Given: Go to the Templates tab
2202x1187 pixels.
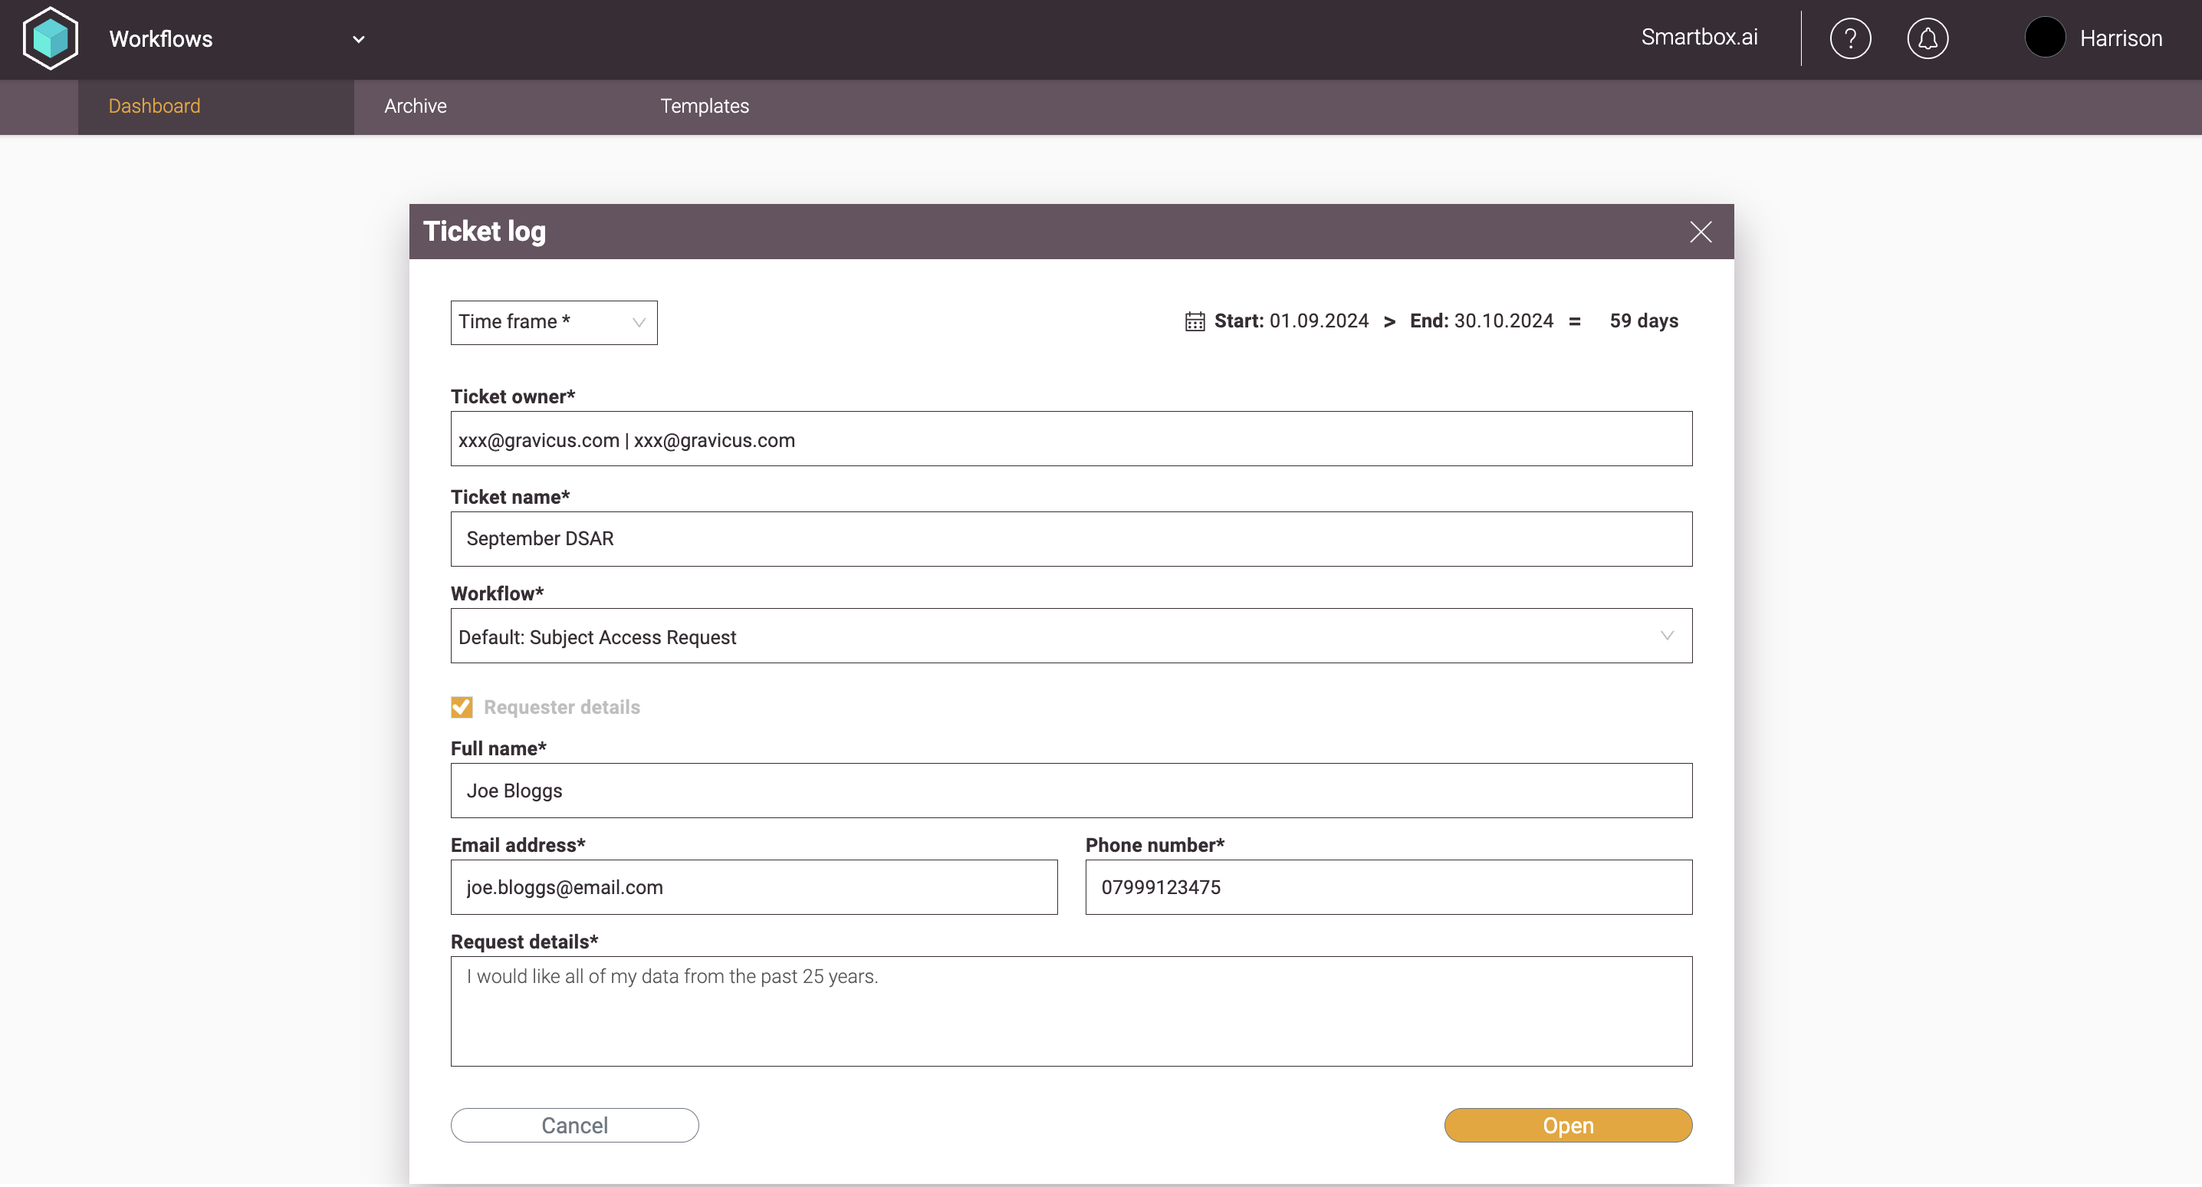Looking at the screenshot, I should (x=705, y=106).
